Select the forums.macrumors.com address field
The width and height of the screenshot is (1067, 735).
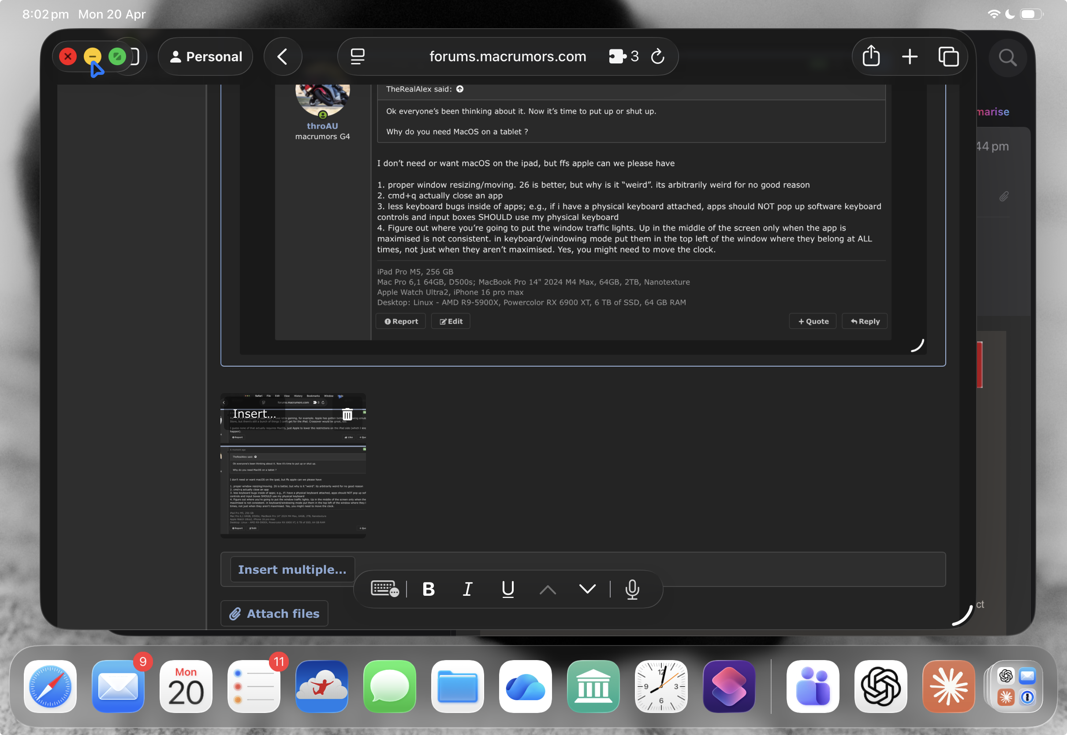pyautogui.click(x=507, y=57)
